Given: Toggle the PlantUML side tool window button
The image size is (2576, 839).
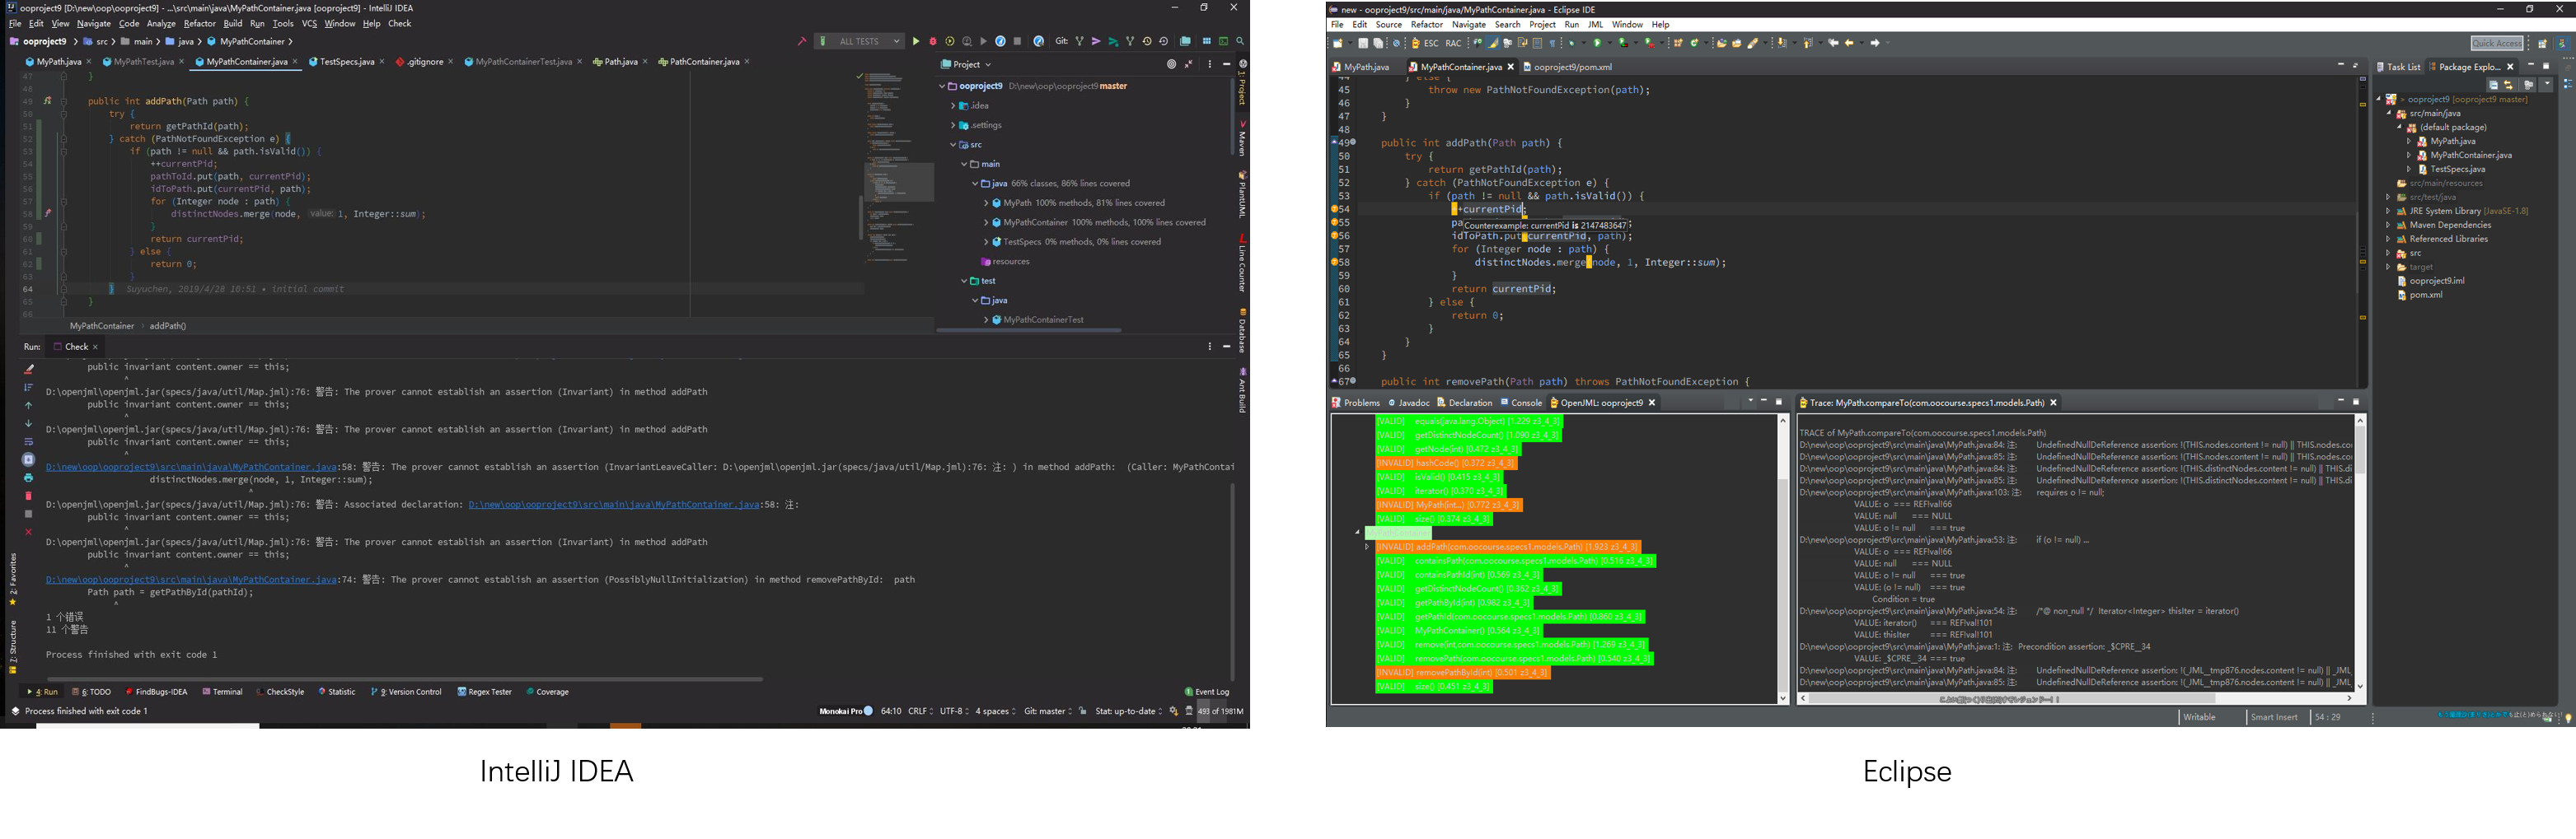Looking at the screenshot, I should (1242, 195).
